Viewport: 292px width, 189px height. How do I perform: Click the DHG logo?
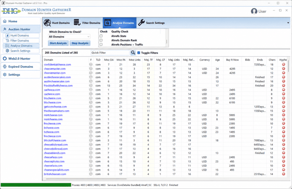click(x=11, y=11)
